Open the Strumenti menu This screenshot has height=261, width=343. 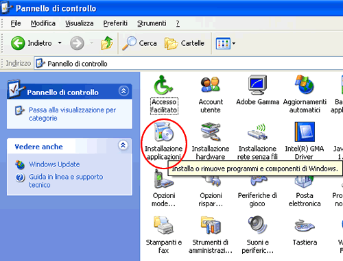click(x=152, y=23)
